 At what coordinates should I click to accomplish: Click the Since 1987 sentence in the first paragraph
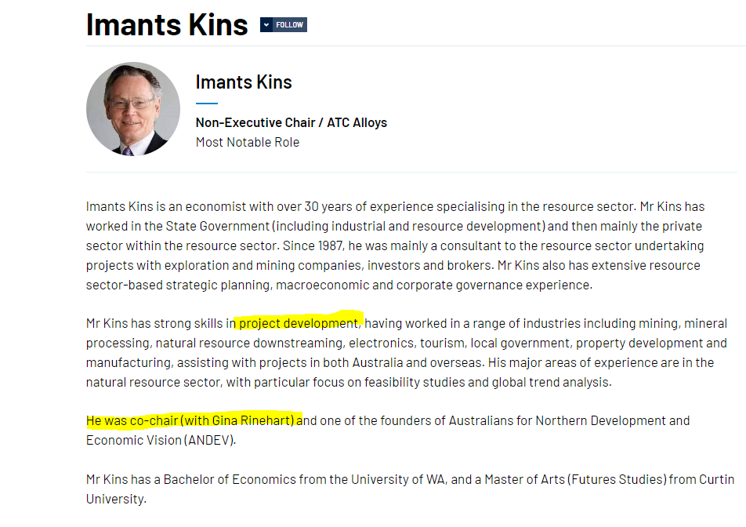pyautogui.click(x=313, y=245)
